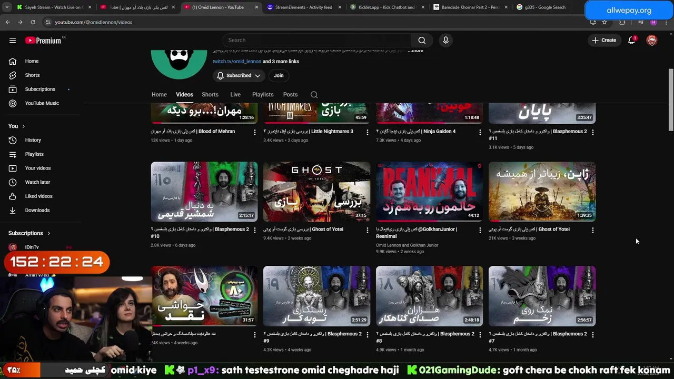The height and width of the screenshot is (379, 674).
Task: Open Playlists in the sidebar
Action: point(34,154)
